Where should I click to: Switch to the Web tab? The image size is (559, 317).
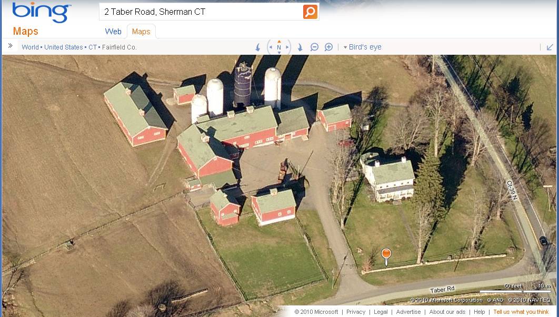[x=113, y=32]
